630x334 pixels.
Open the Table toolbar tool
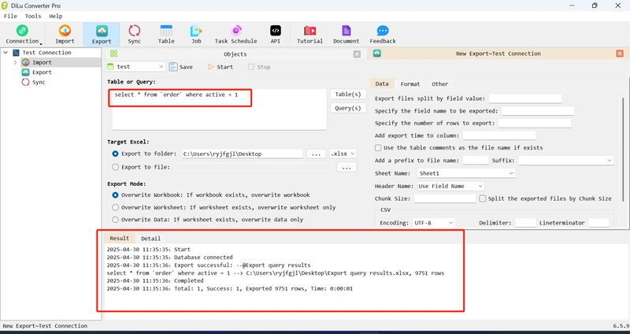coord(166,34)
